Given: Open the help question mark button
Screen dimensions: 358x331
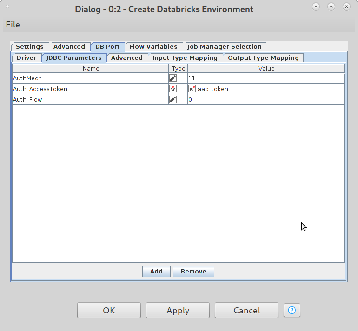Looking at the screenshot, I should click(292, 310).
